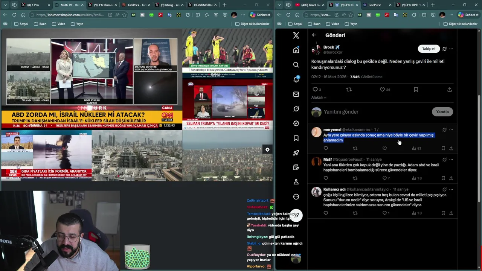Viewport: 482px width, 271px height.
Task: Bookmark Mstf's reply
Action: [x=443, y=178]
